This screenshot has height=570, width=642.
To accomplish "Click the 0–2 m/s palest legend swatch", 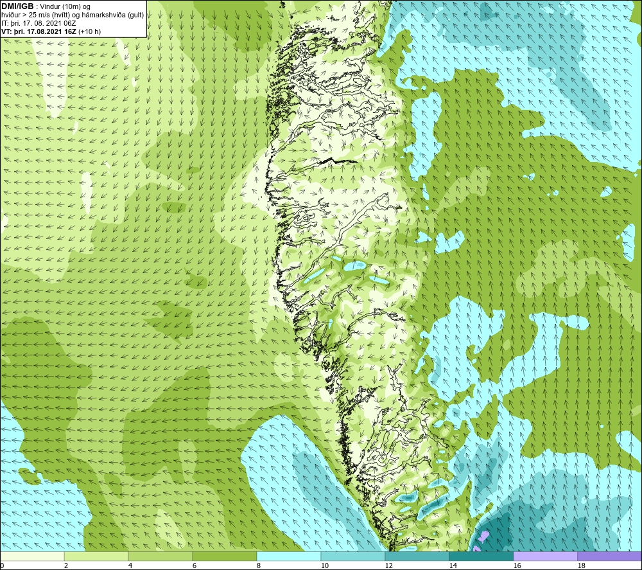I will (x=32, y=556).
